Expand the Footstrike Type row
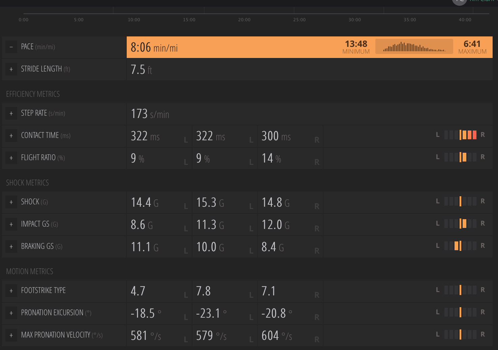The height and width of the screenshot is (350, 498). 11,291
